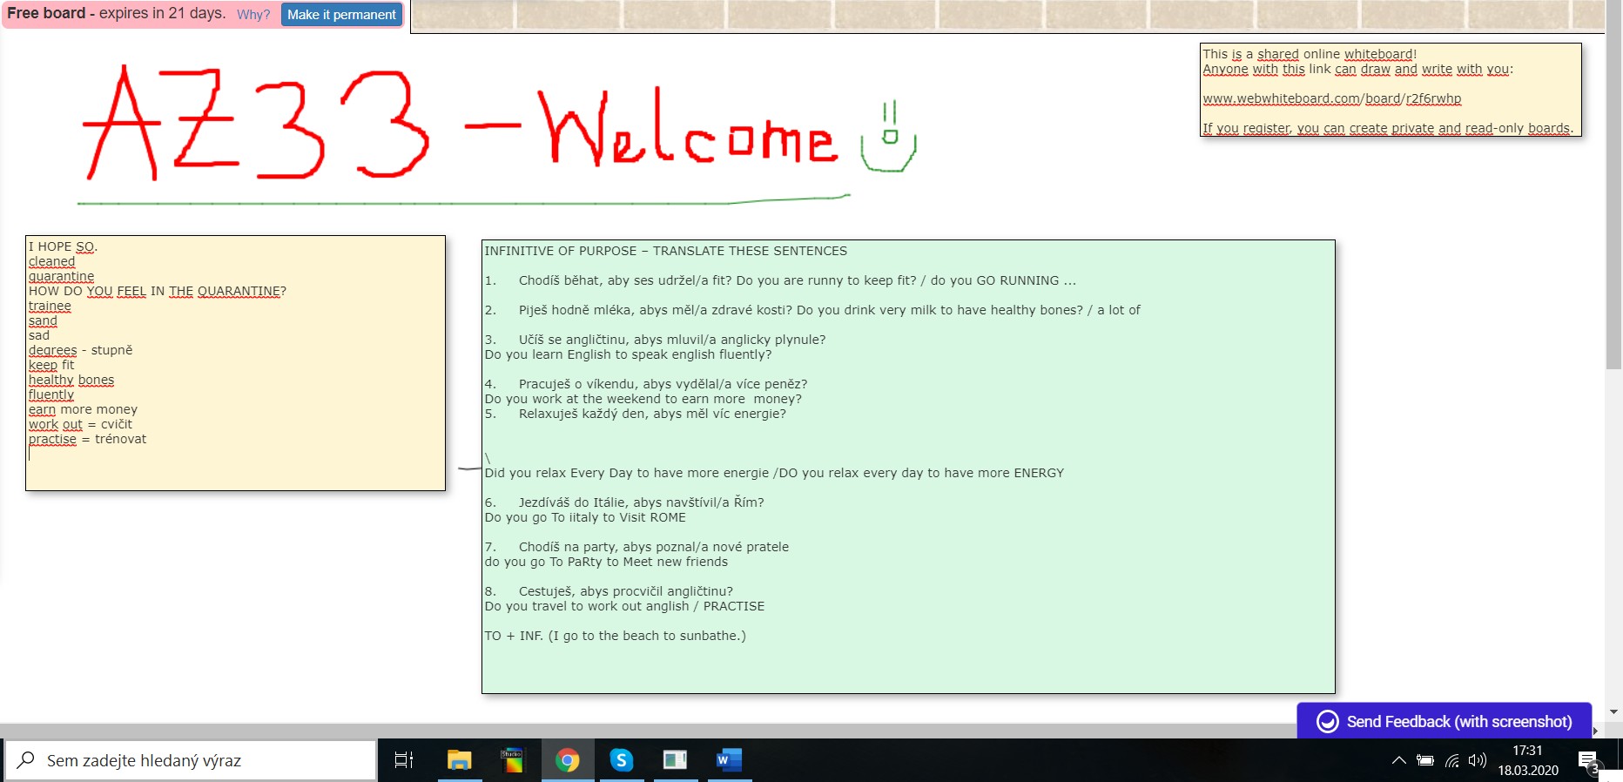The image size is (1623, 782).
Task: Click 'TO + INF. (I go to the beach to sunbathe.)'
Action: click(615, 636)
